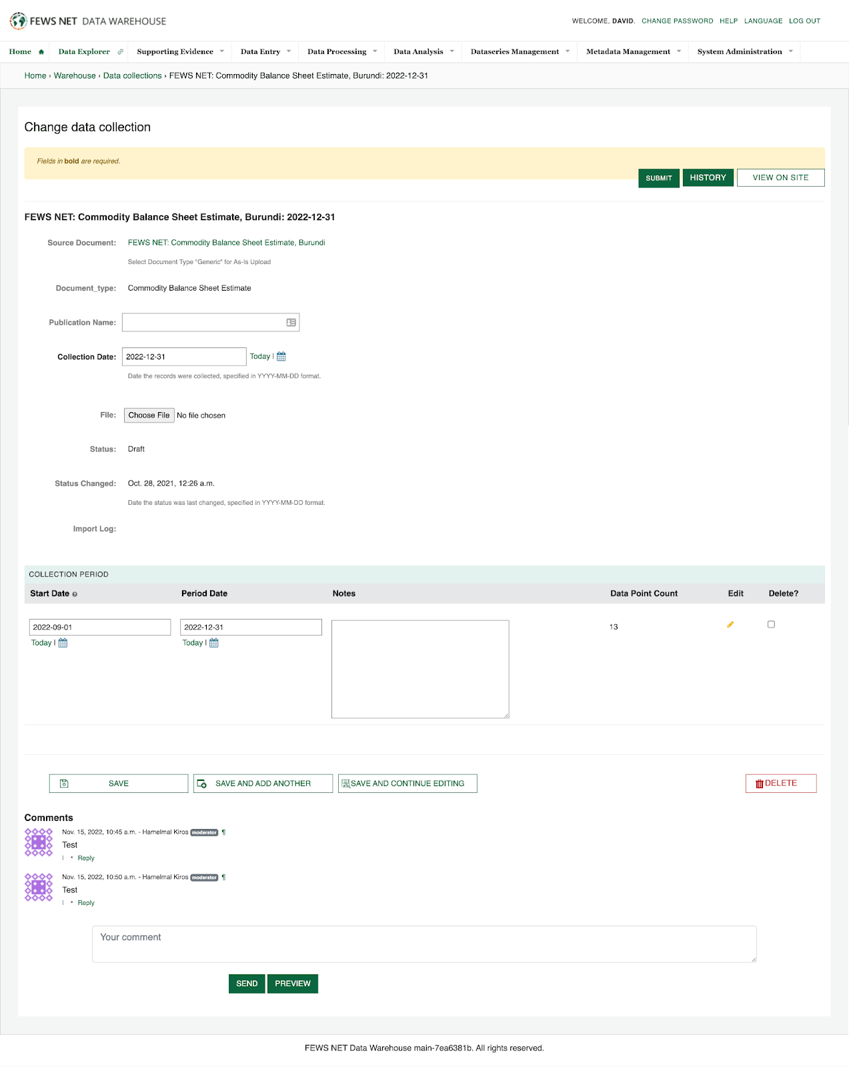Image resolution: width=849 pixels, height=1067 pixels.
Task: Open the Supporting Evidence menu
Action: [180, 52]
